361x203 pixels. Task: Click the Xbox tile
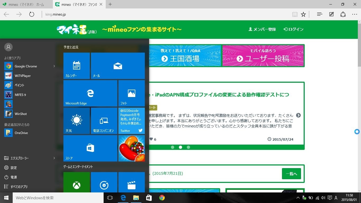tap(77, 182)
